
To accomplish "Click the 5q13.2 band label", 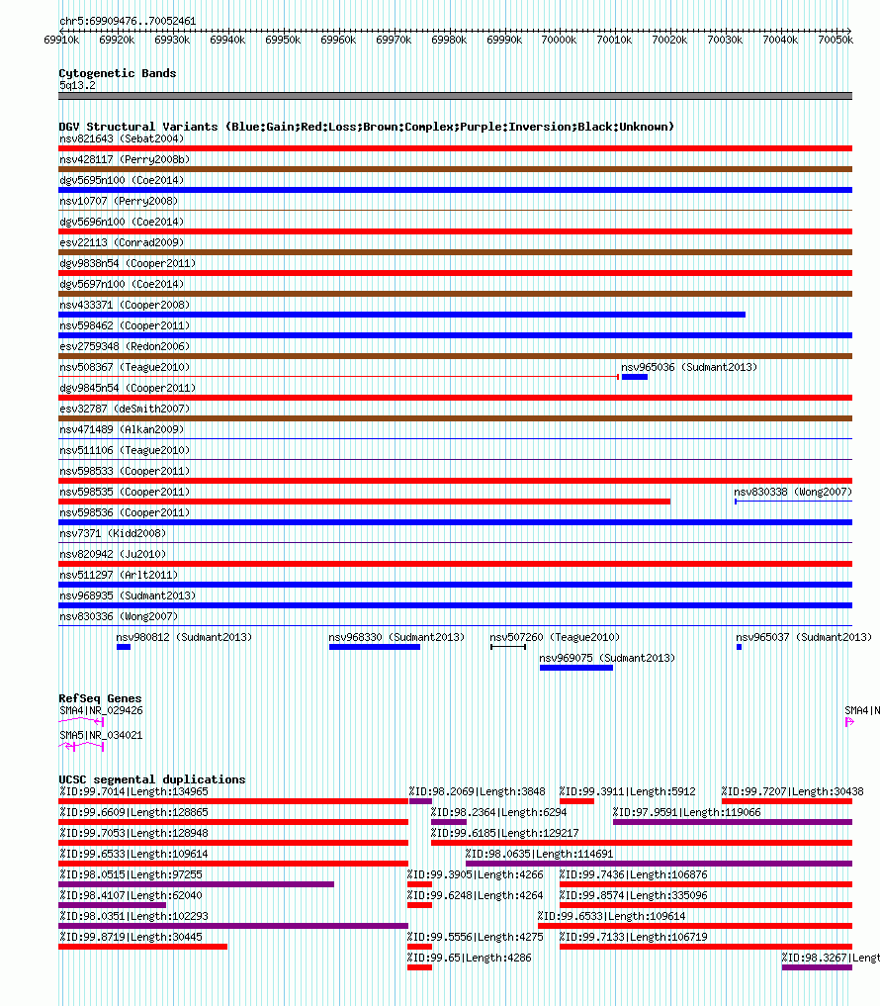I will (x=77, y=85).
